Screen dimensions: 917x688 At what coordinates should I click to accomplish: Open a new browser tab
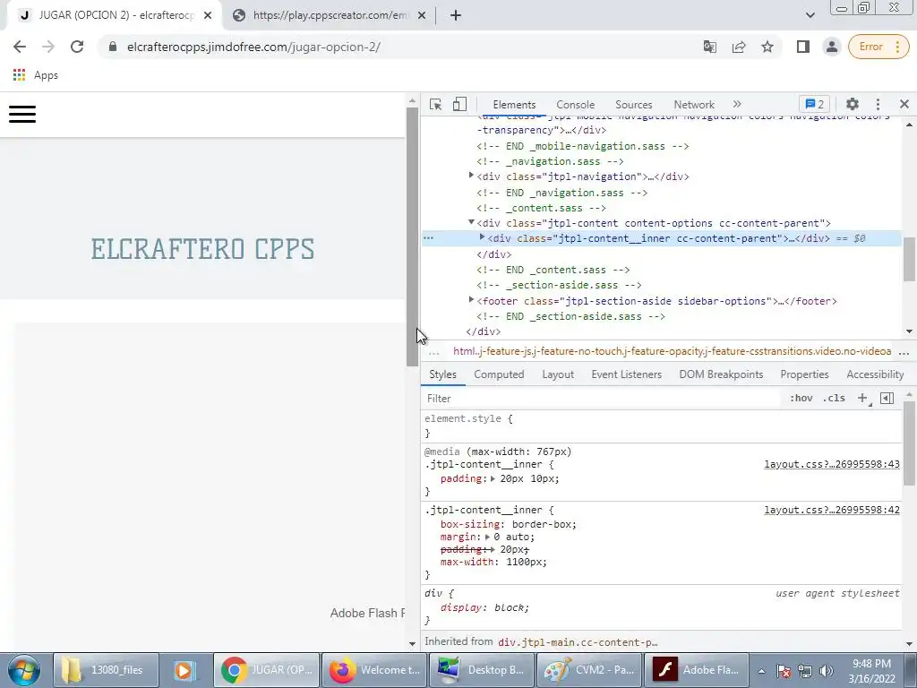pyautogui.click(x=456, y=15)
